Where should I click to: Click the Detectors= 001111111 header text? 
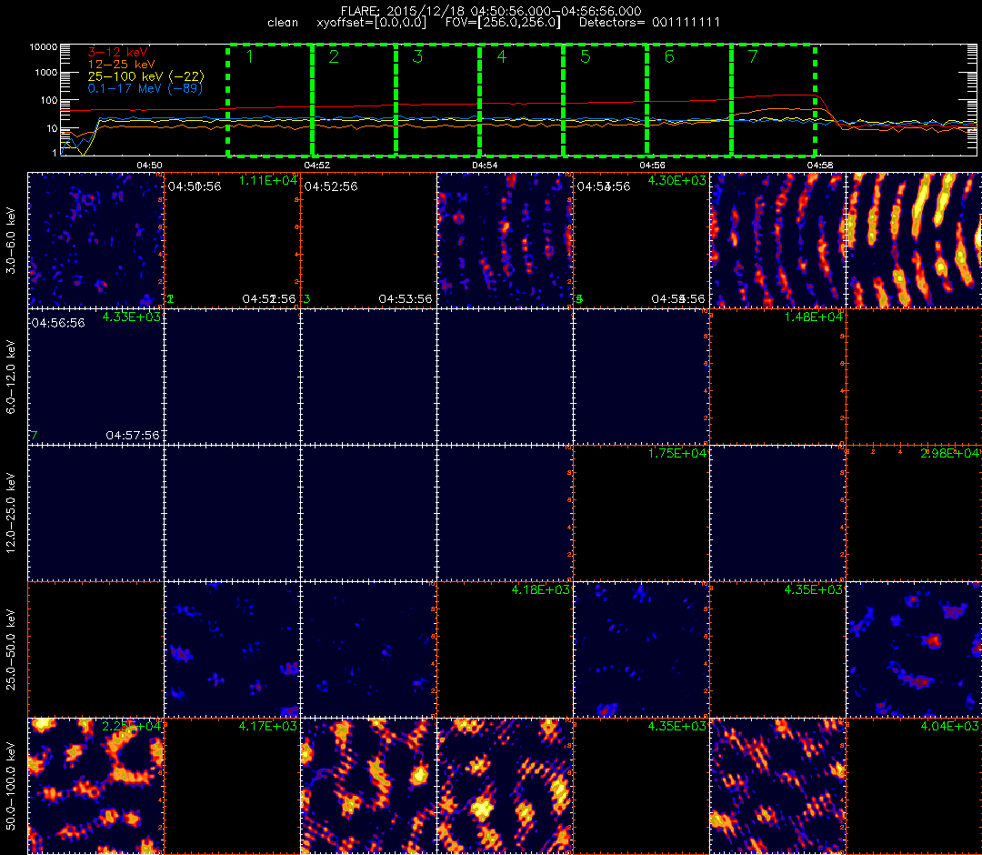pyautogui.click(x=649, y=23)
